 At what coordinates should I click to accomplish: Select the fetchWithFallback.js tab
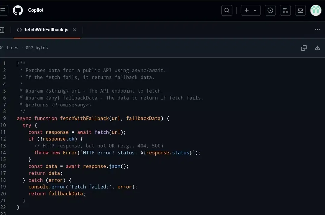click(x=46, y=30)
